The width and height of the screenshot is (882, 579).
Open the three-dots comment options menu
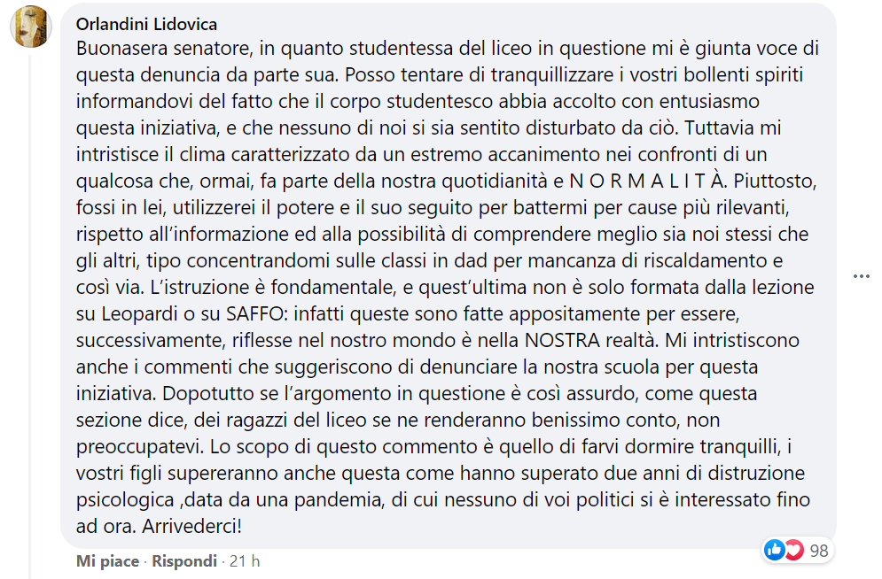point(862,276)
